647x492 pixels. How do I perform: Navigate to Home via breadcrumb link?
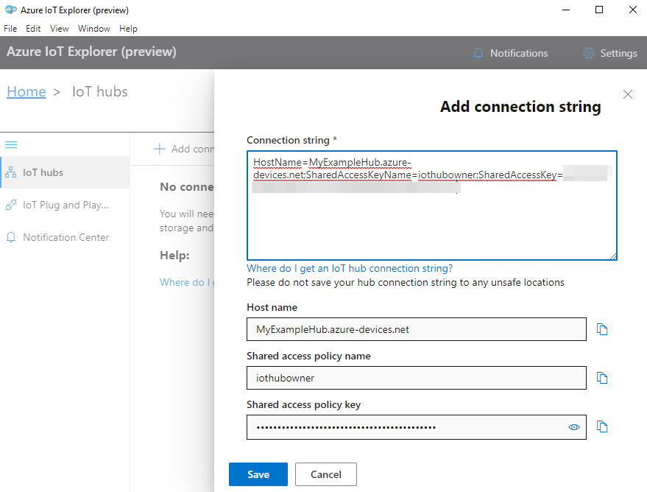pos(26,91)
